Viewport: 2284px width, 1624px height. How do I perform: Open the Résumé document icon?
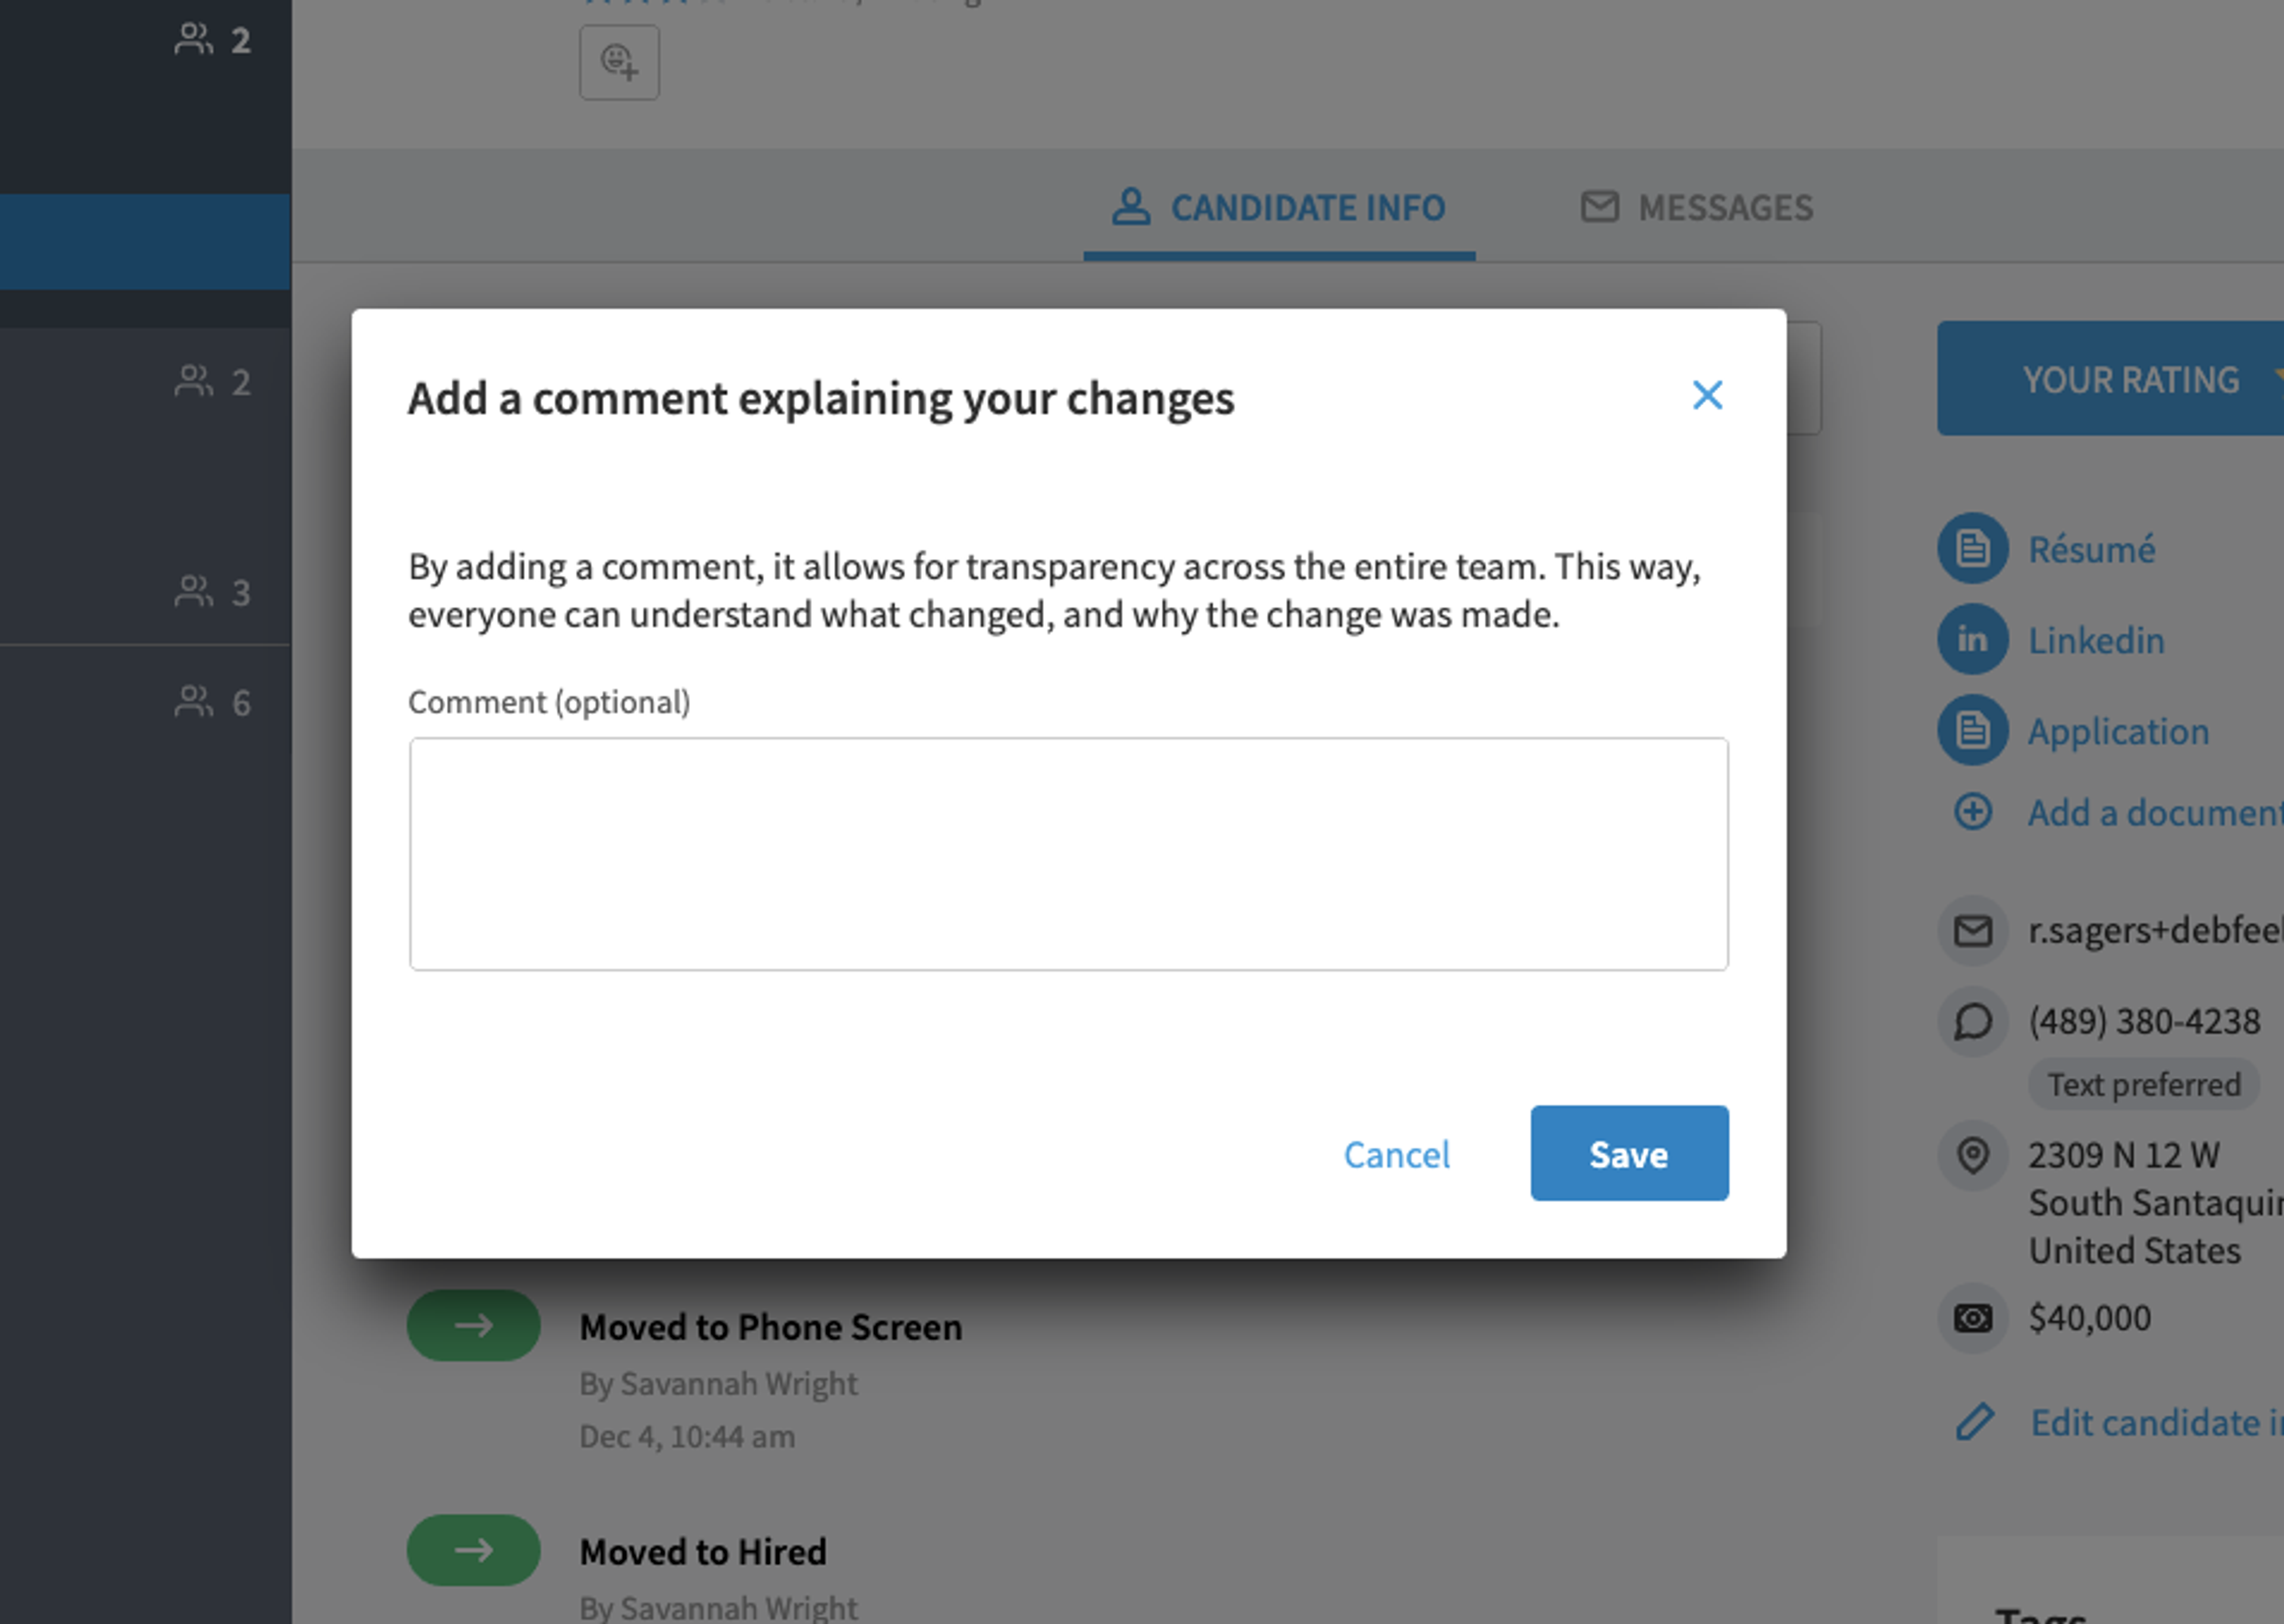(1972, 548)
